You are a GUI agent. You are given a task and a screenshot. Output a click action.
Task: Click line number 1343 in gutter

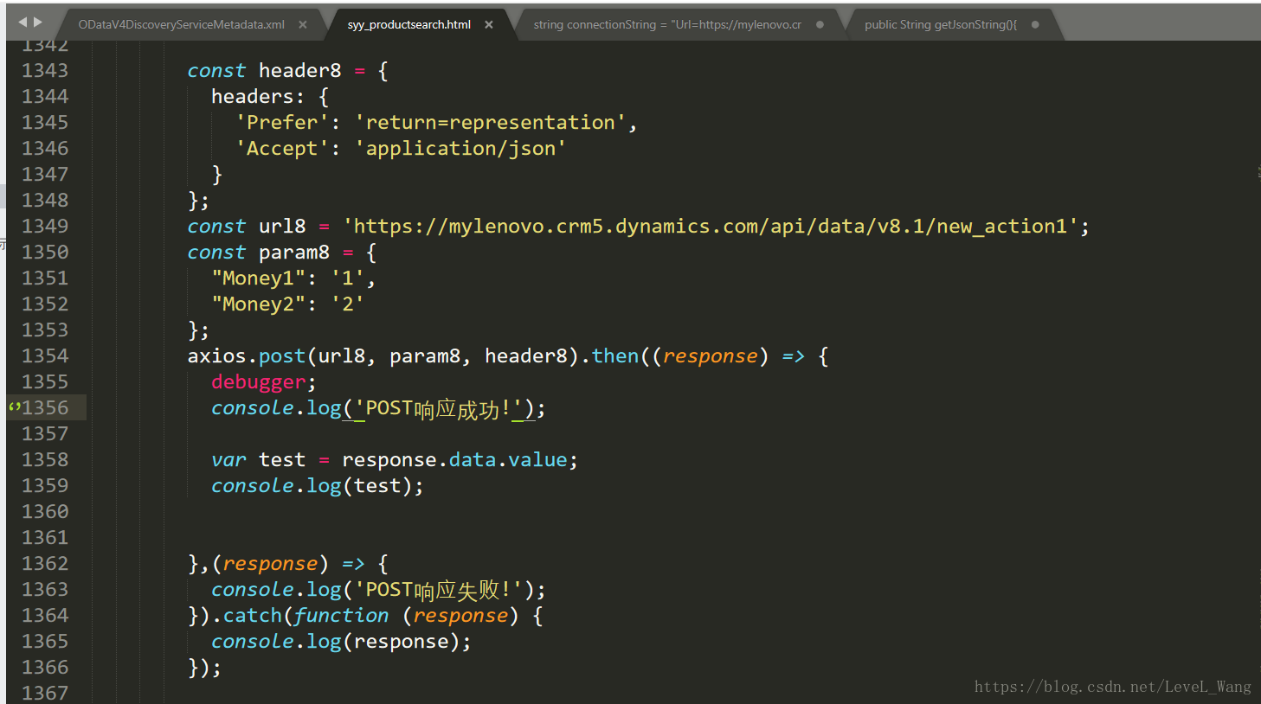[x=45, y=70]
